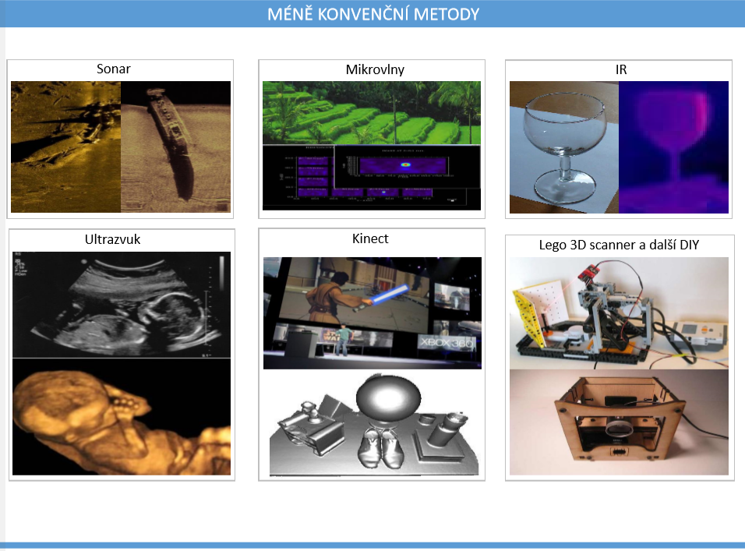Click the wooden box DIY scanner photo
The width and height of the screenshot is (745, 551).
click(619, 422)
